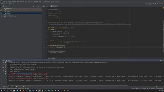Click the yellow inspection indicator above scrollbar

click(163, 8)
